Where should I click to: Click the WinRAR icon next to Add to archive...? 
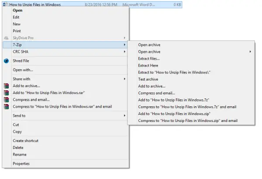pyautogui.click(x=6, y=86)
